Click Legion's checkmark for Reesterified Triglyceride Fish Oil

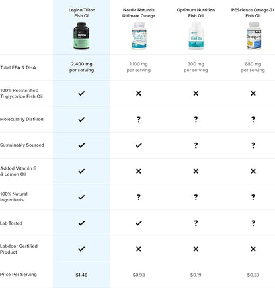(81, 94)
